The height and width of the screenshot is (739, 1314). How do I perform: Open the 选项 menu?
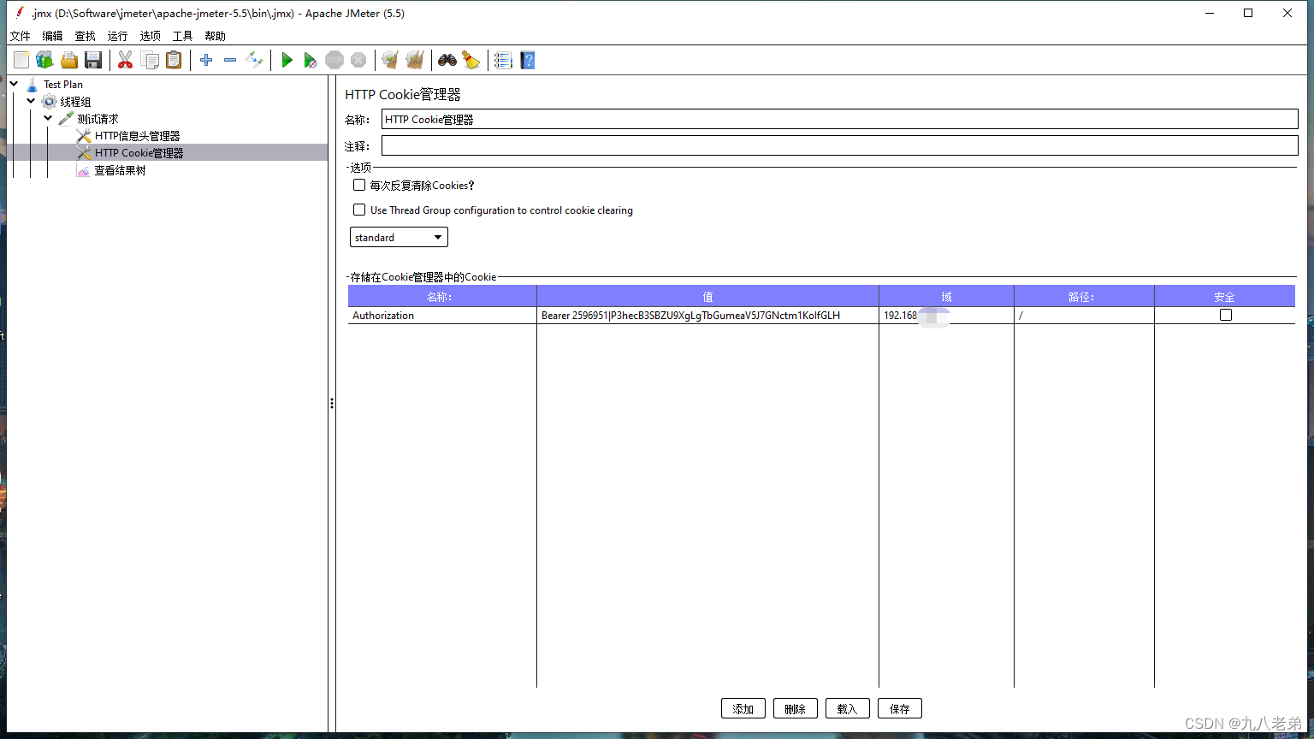point(150,36)
